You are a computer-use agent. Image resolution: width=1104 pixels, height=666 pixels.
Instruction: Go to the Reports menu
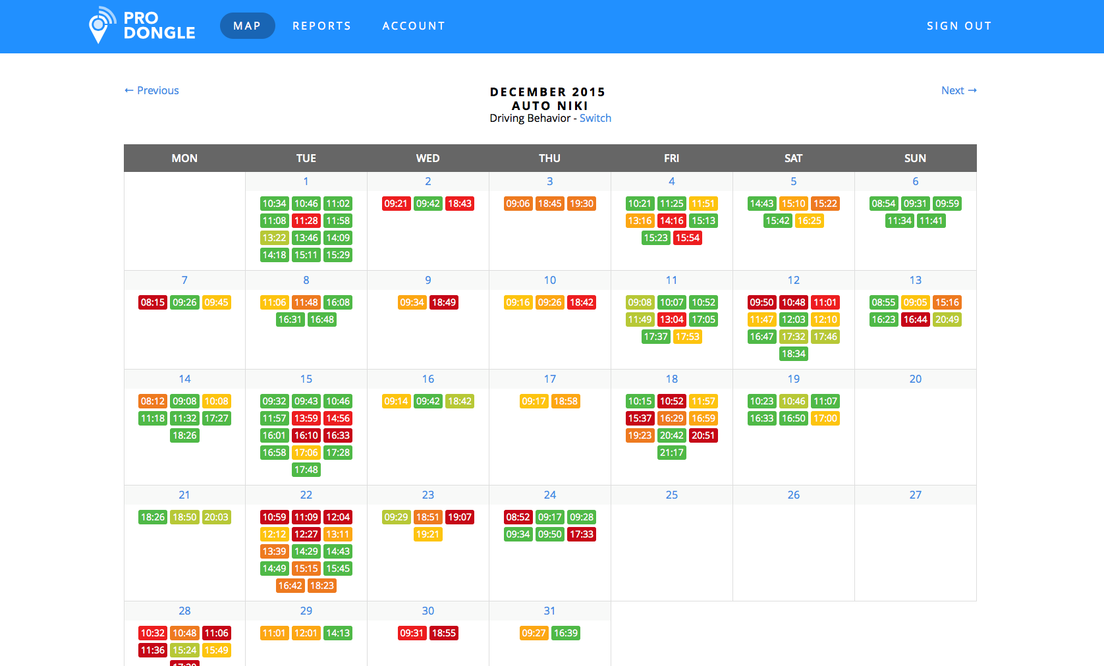tap(321, 26)
